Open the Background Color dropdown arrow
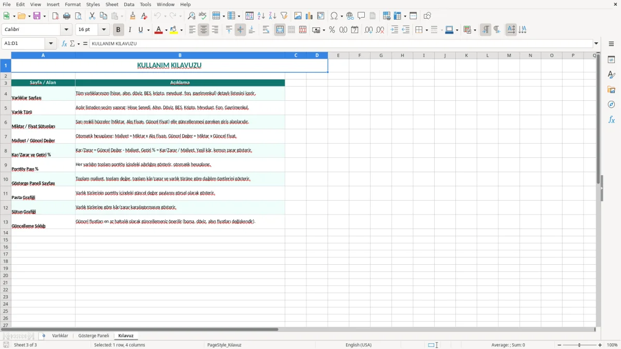 (182, 30)
